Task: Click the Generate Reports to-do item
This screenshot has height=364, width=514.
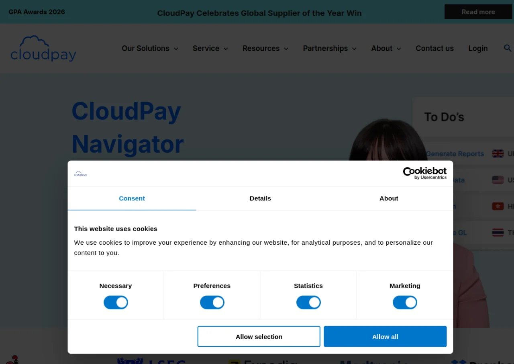Action: pos(455,153)
